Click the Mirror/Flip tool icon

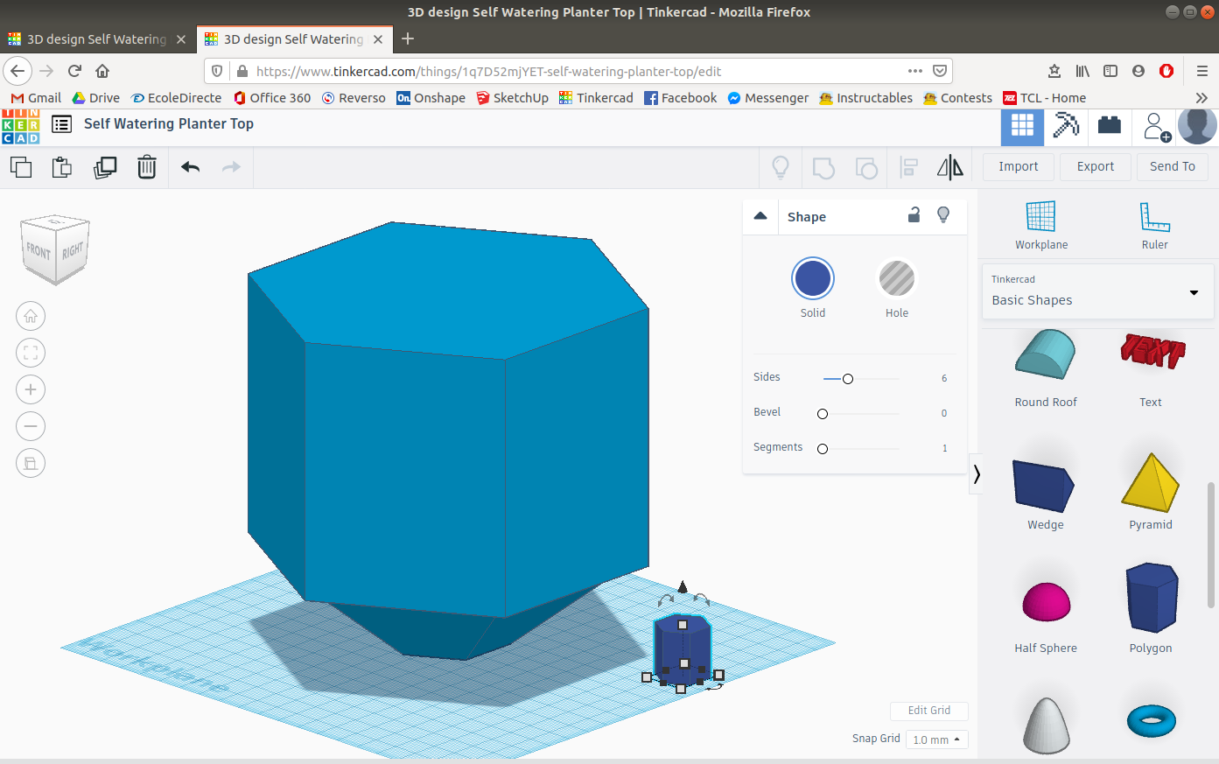[950, 166]
